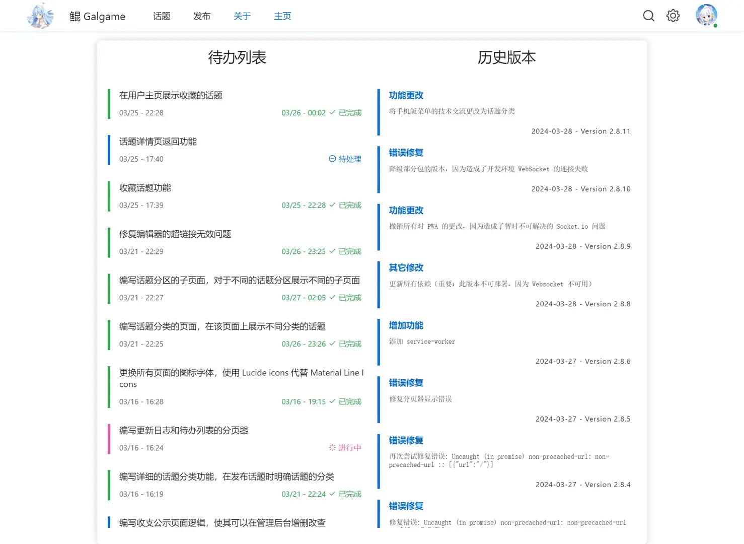Click 错误修复 heading of Version 2.8.5

406,383
